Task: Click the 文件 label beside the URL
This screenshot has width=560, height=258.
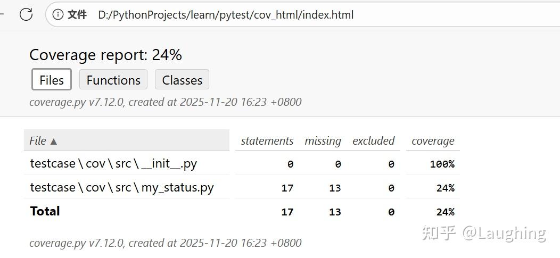Action: 77,14
